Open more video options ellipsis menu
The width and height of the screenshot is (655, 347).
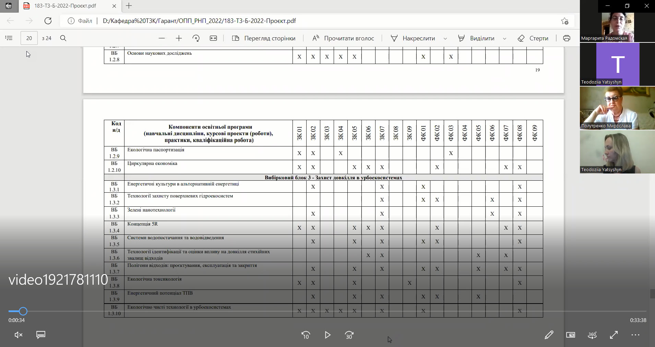pos(635,335)
